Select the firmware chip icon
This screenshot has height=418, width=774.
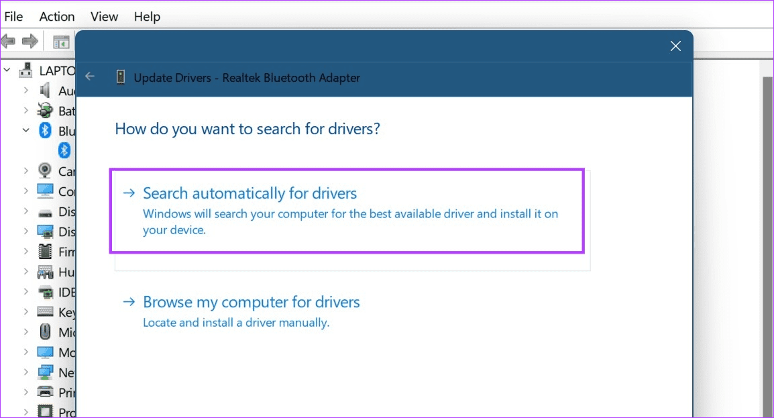pyautogui.click(x=45, y=251)
